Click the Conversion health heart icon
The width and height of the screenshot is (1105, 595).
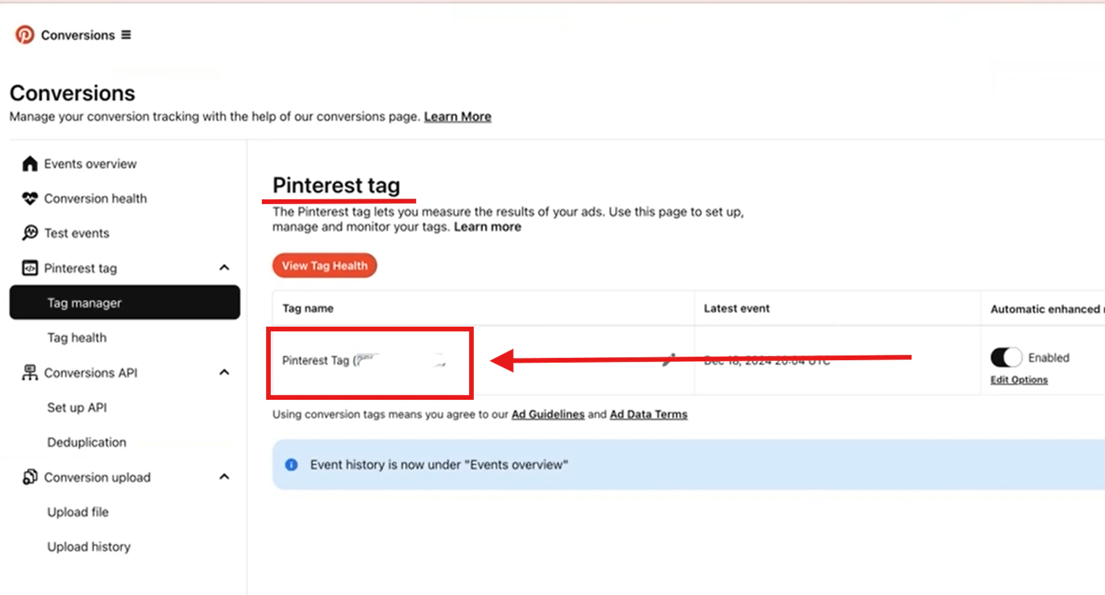point(29,198)
